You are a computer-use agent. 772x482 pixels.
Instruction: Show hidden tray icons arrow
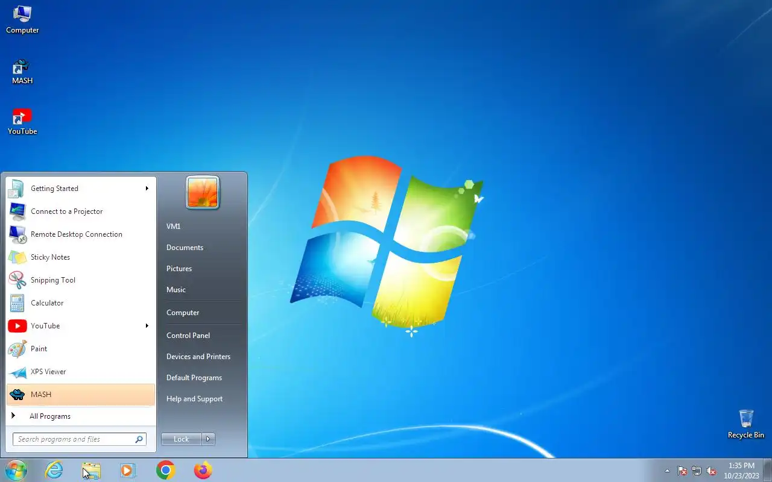click(667, 471)
